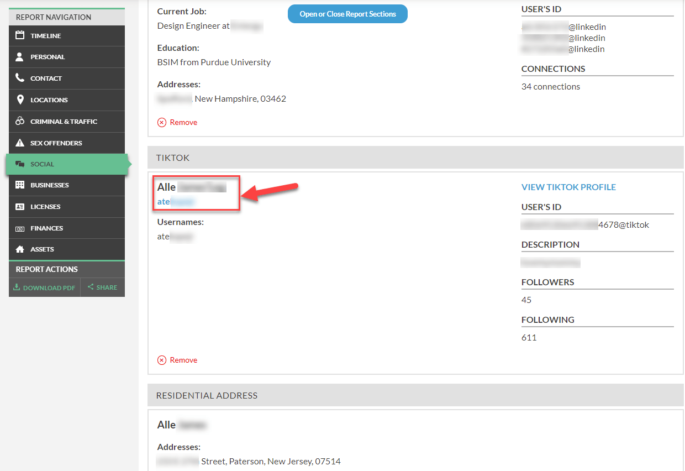
Task: Click the Licenses ID card icon
Action: [x=20, y=206]
